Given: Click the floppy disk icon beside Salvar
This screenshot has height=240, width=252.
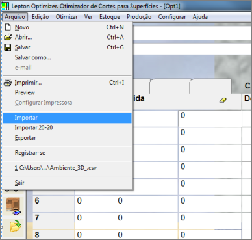Looking at the screenshot, I should pos(8,47).
